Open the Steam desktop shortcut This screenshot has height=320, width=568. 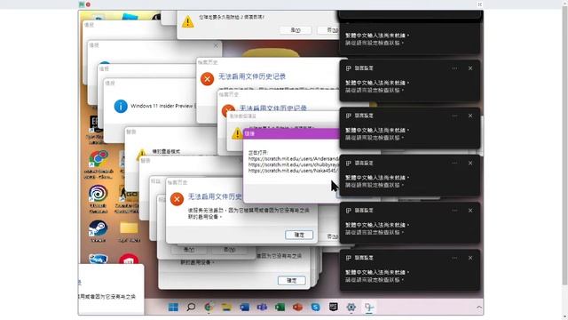pyautogui.click(x=99, y=231)
